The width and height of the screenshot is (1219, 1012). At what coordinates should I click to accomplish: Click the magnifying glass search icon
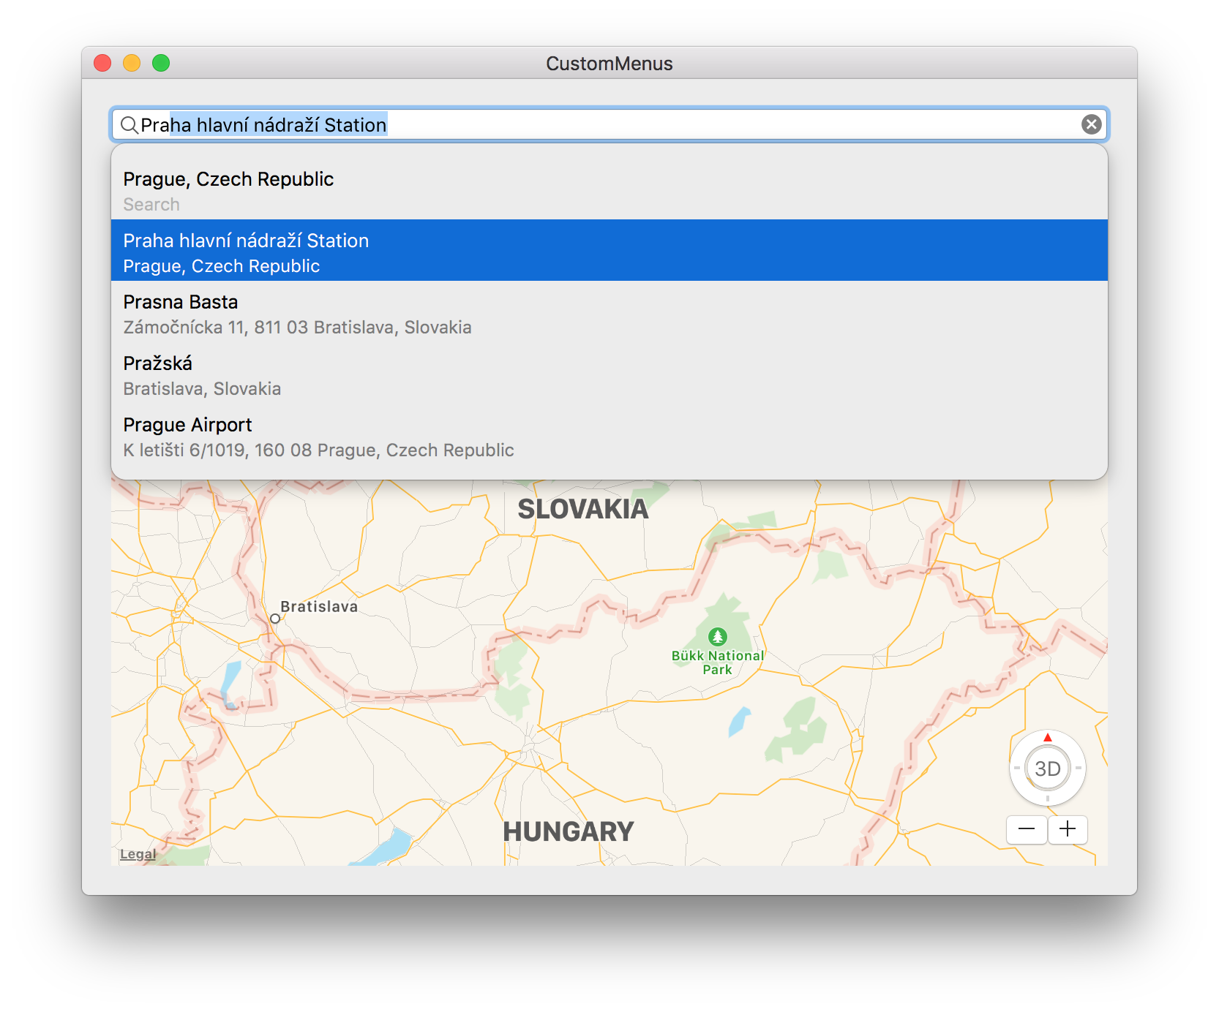(x=129, y=125)
